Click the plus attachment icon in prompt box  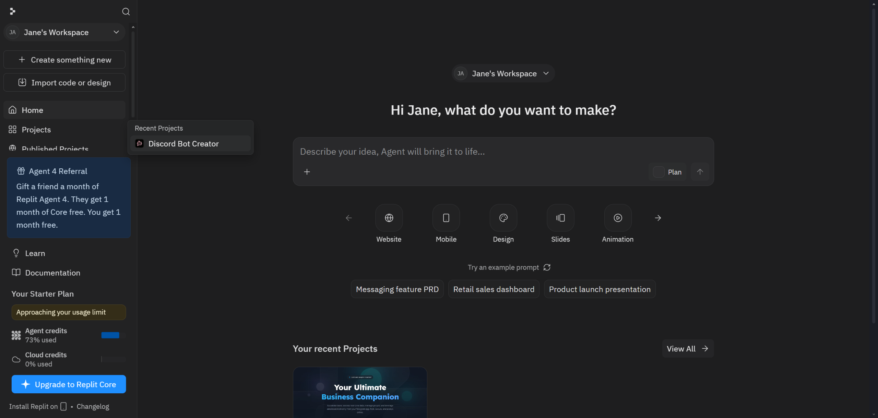(307, 172)
